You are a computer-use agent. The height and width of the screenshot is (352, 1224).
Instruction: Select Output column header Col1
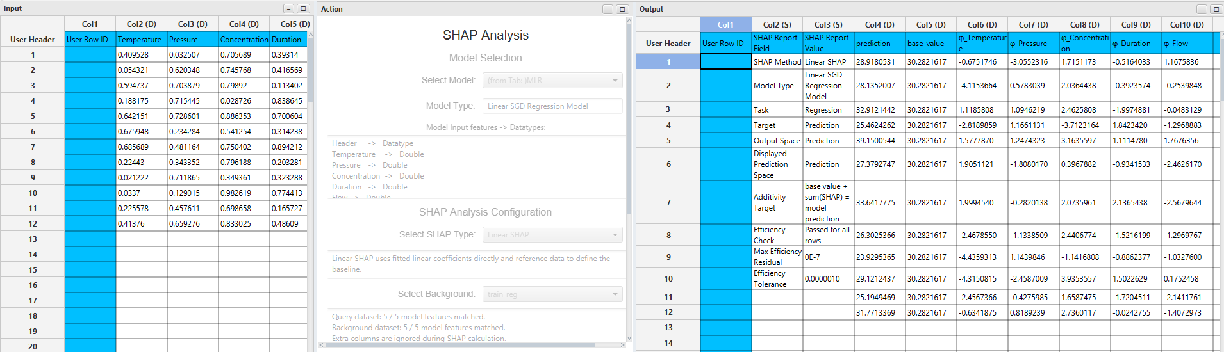(726, 24)
